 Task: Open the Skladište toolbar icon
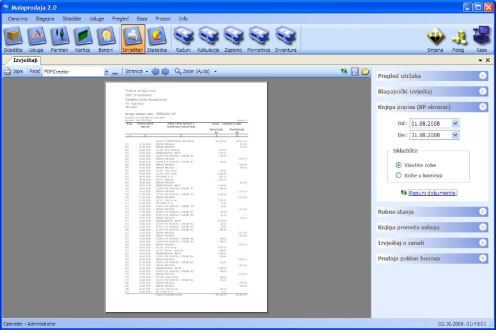(x=13, y=39)
